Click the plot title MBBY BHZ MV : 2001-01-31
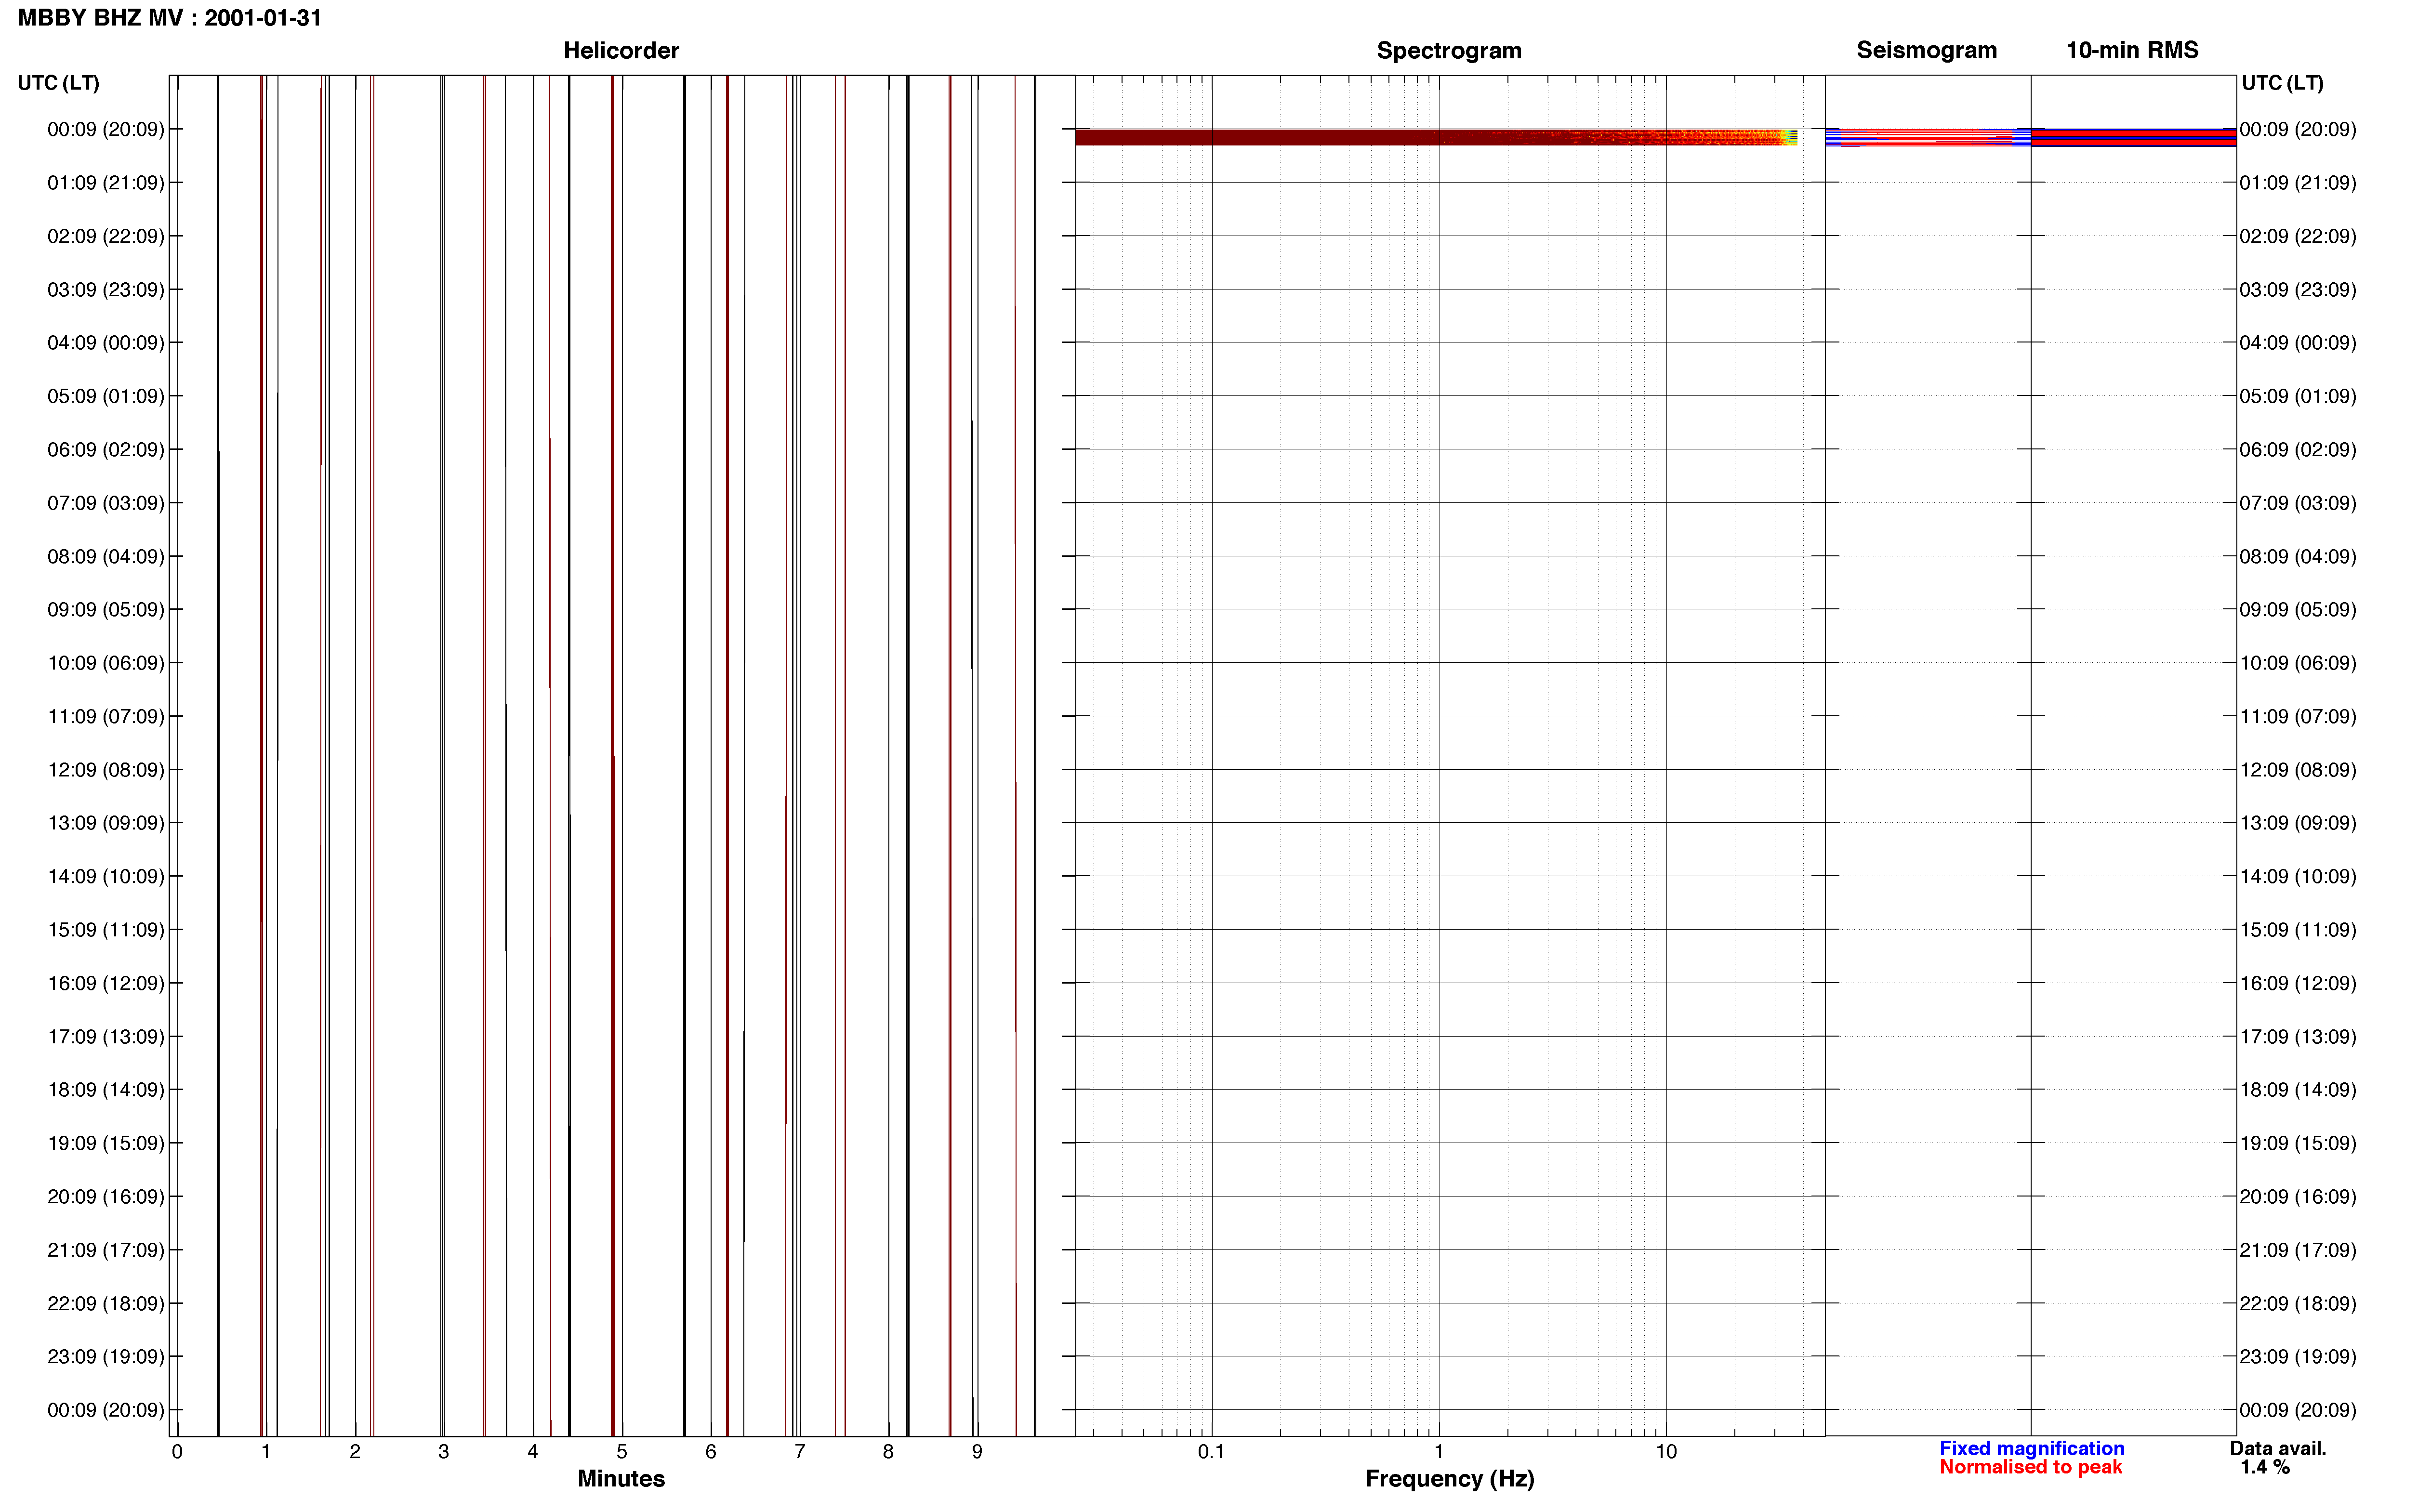 pos(170,18)
